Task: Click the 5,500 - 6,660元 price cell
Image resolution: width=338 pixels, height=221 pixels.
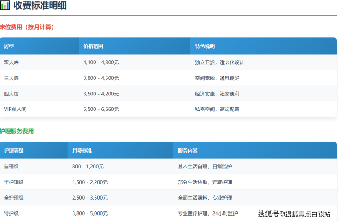Action: coord(101,109)
